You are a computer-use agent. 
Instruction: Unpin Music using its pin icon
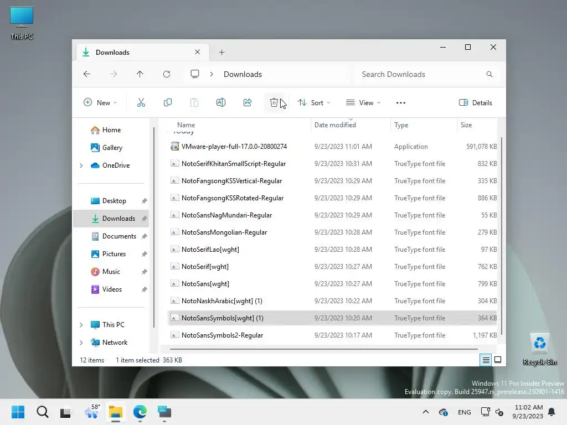pos(145,272)
